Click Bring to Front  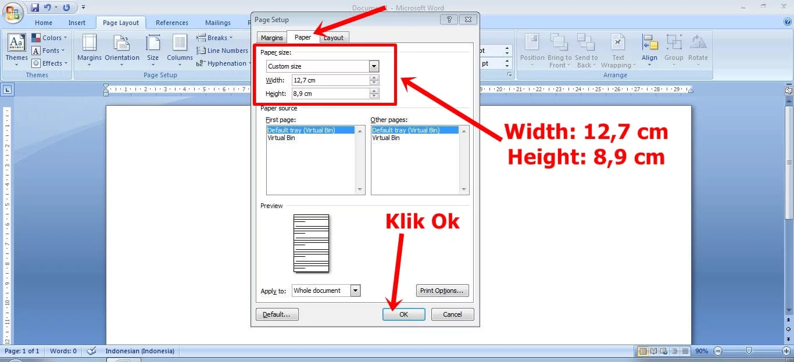(559, 50)
